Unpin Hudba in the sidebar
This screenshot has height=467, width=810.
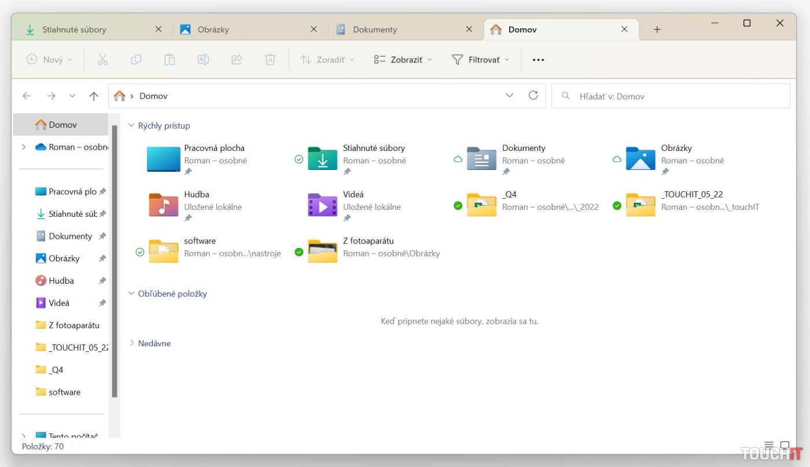pos(102,281)
